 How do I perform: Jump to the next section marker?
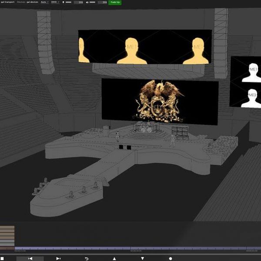tap(58, 258)
